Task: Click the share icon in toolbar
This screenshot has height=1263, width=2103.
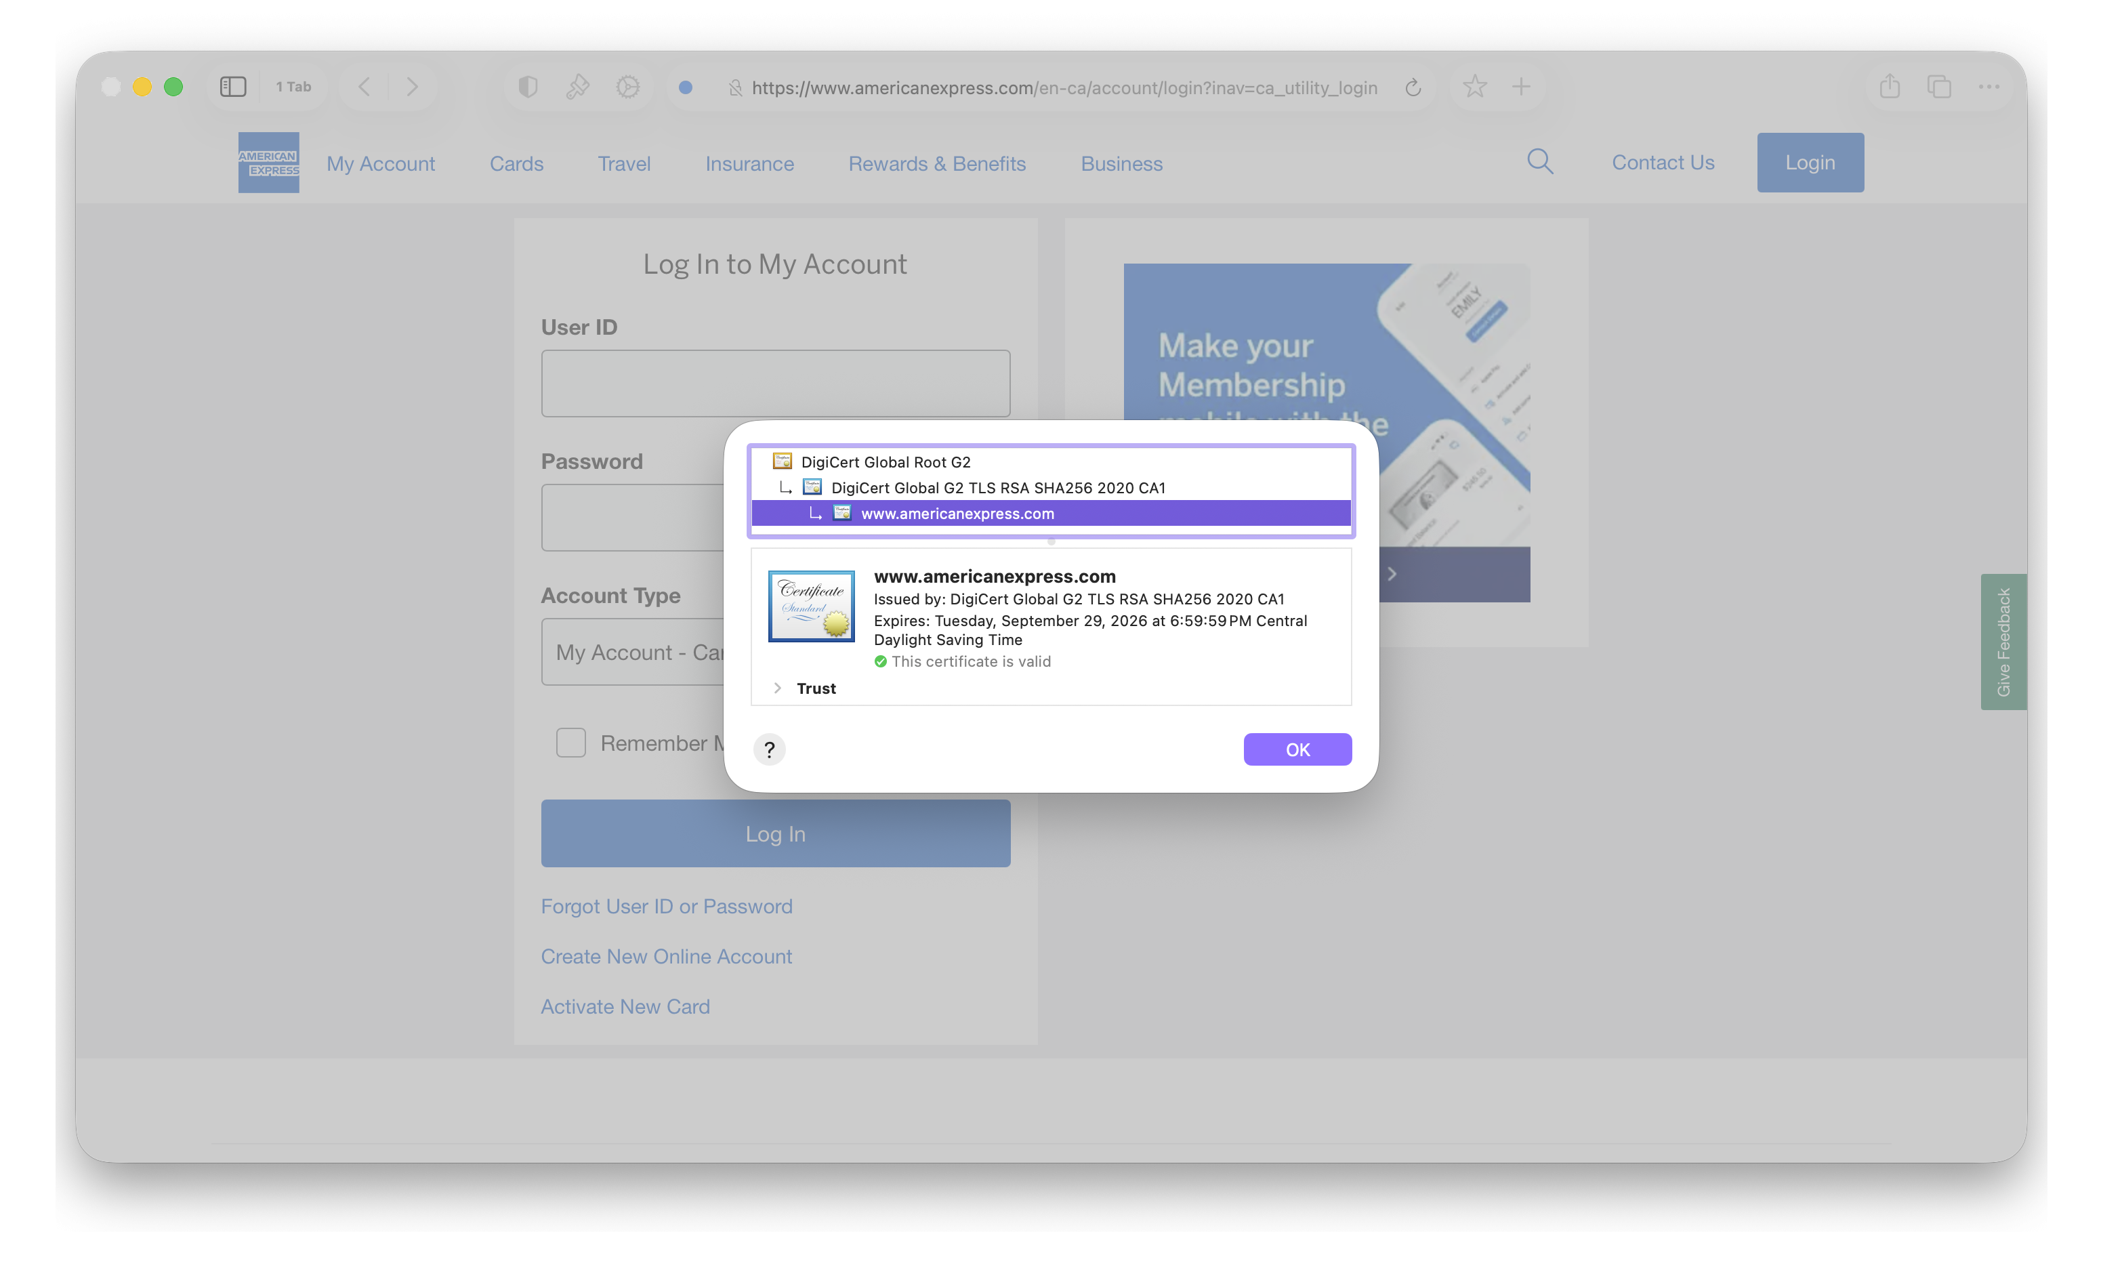Action: 1890,87
